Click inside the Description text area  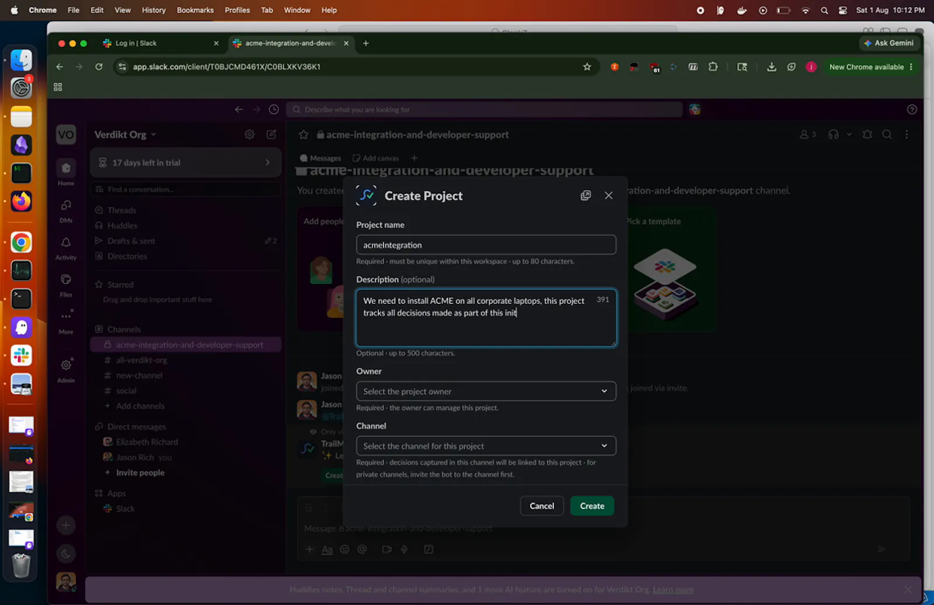(486, 318)
